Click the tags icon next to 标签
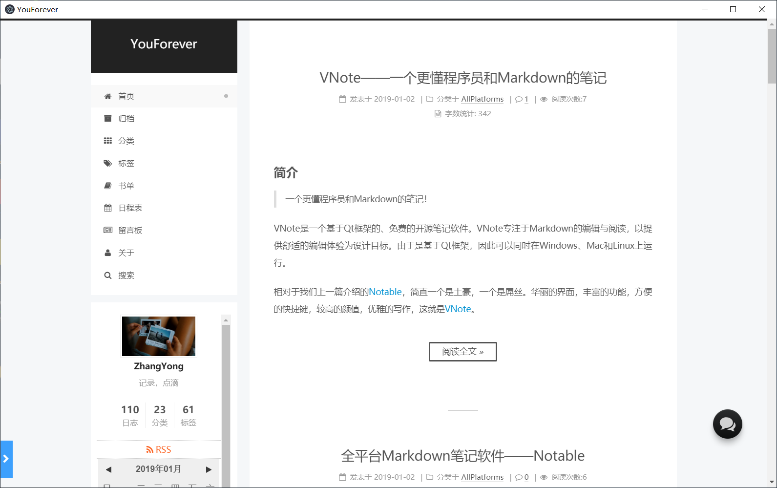Viewport: 777px width, 488px height. point(108,163)
